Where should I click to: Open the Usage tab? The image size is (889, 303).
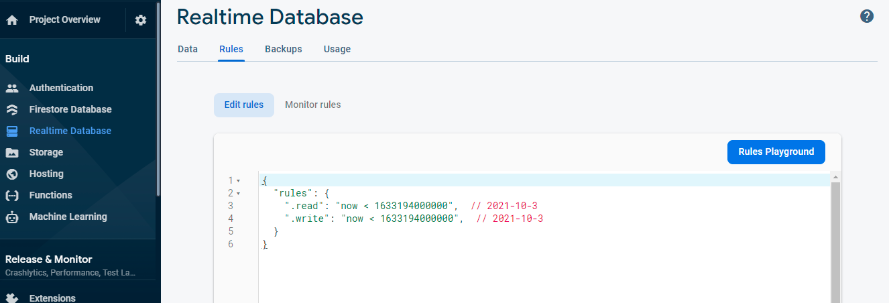337,49
